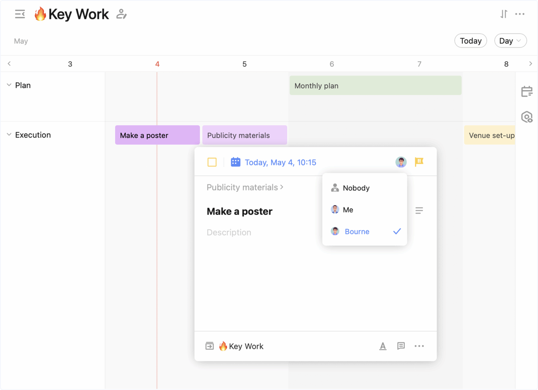538x390 pixels.
Task: Click the Today button
Action: click(470, 41)
